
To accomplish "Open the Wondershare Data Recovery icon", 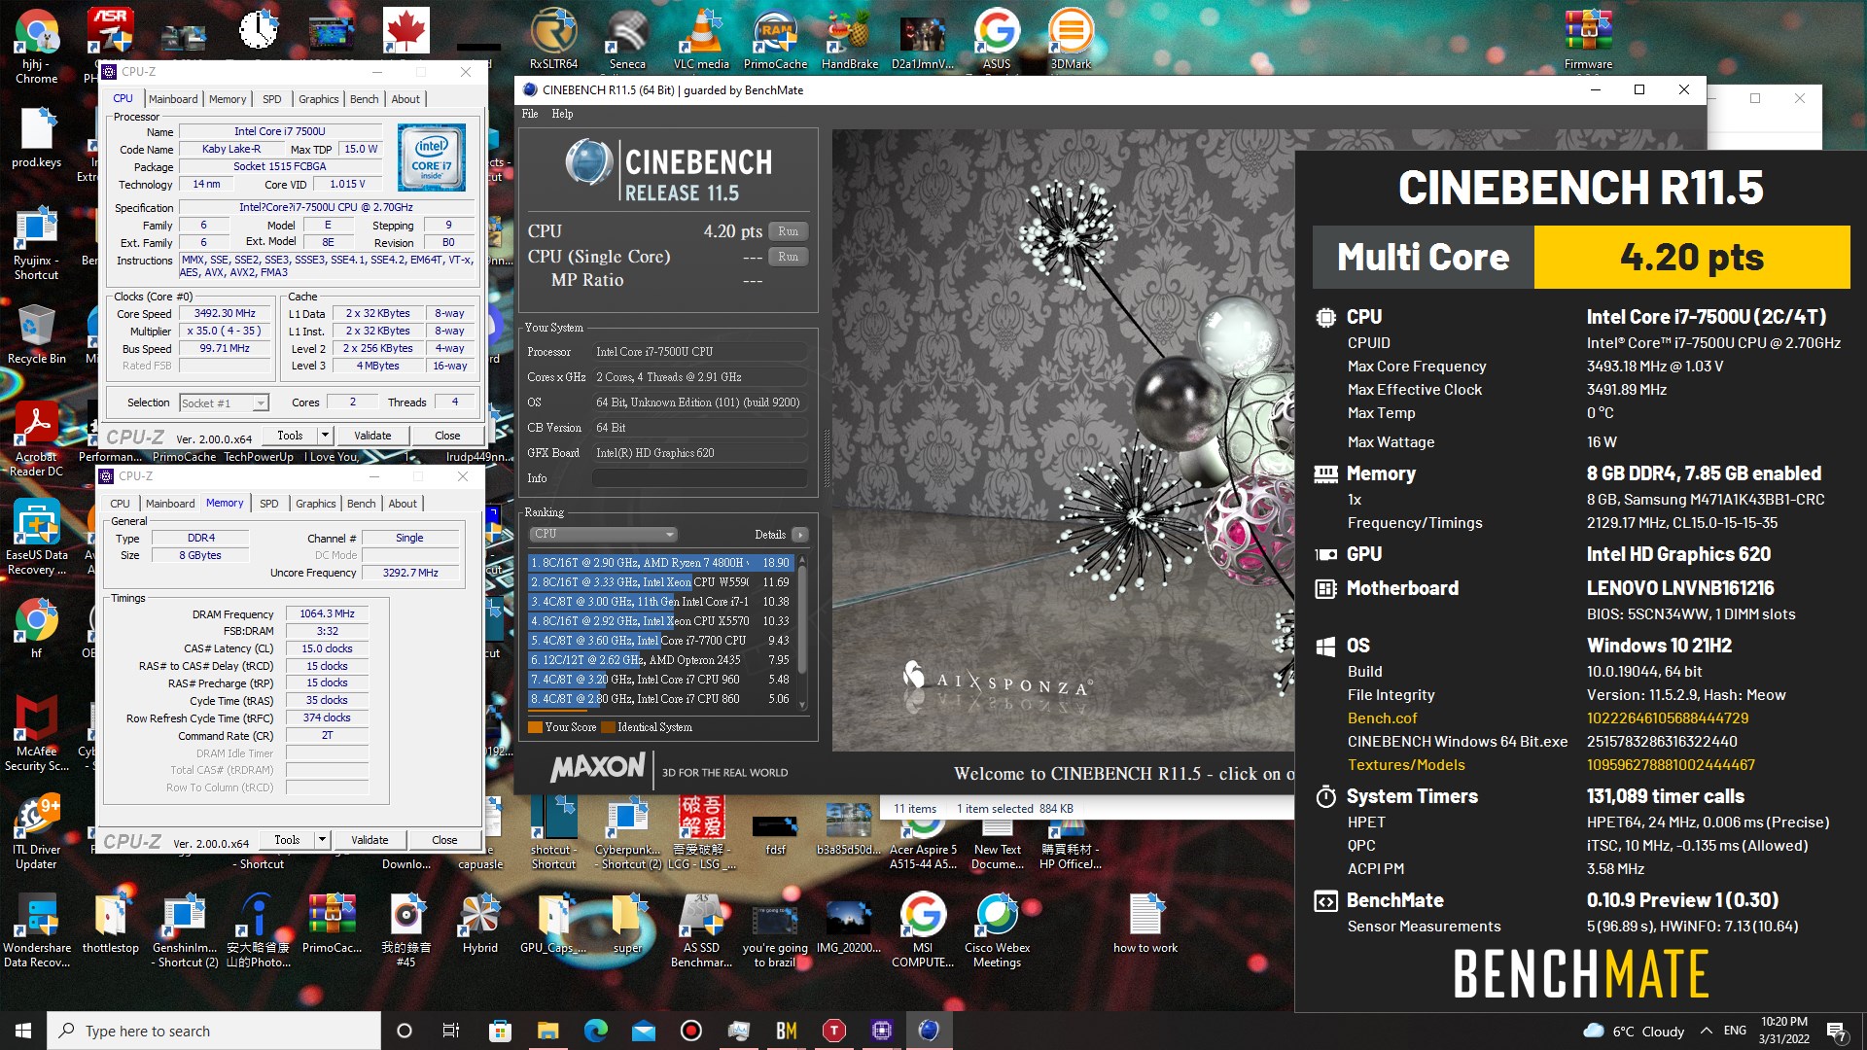I will click(x=36, y=931).
